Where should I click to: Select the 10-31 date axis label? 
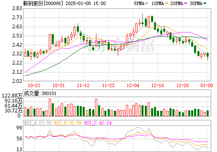58,85
